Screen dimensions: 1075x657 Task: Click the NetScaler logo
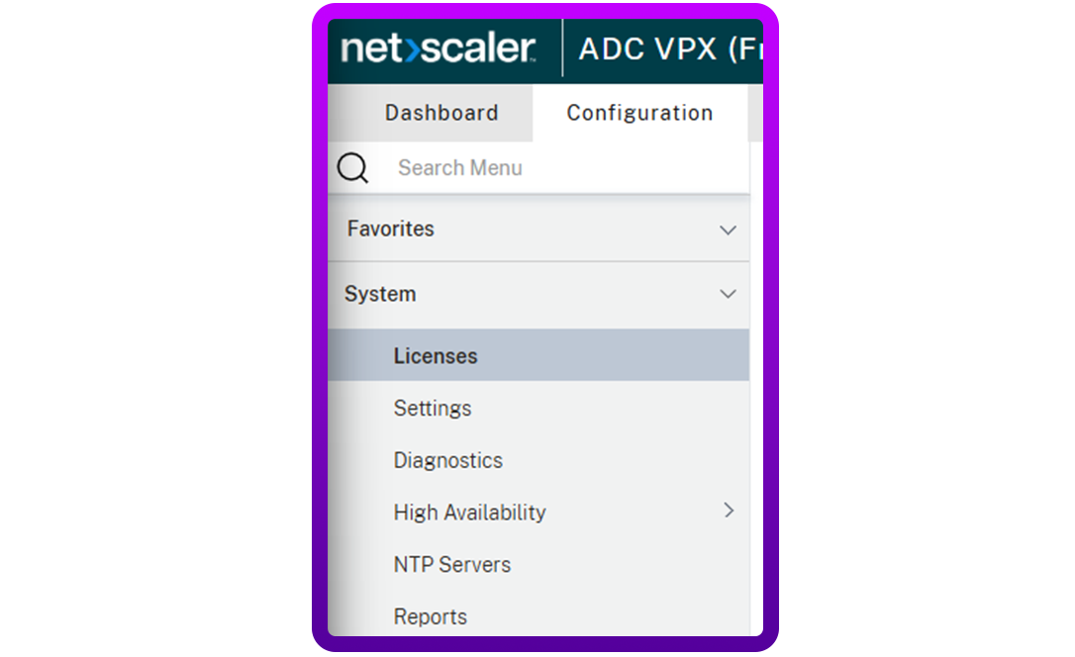[x=438, y=48]
